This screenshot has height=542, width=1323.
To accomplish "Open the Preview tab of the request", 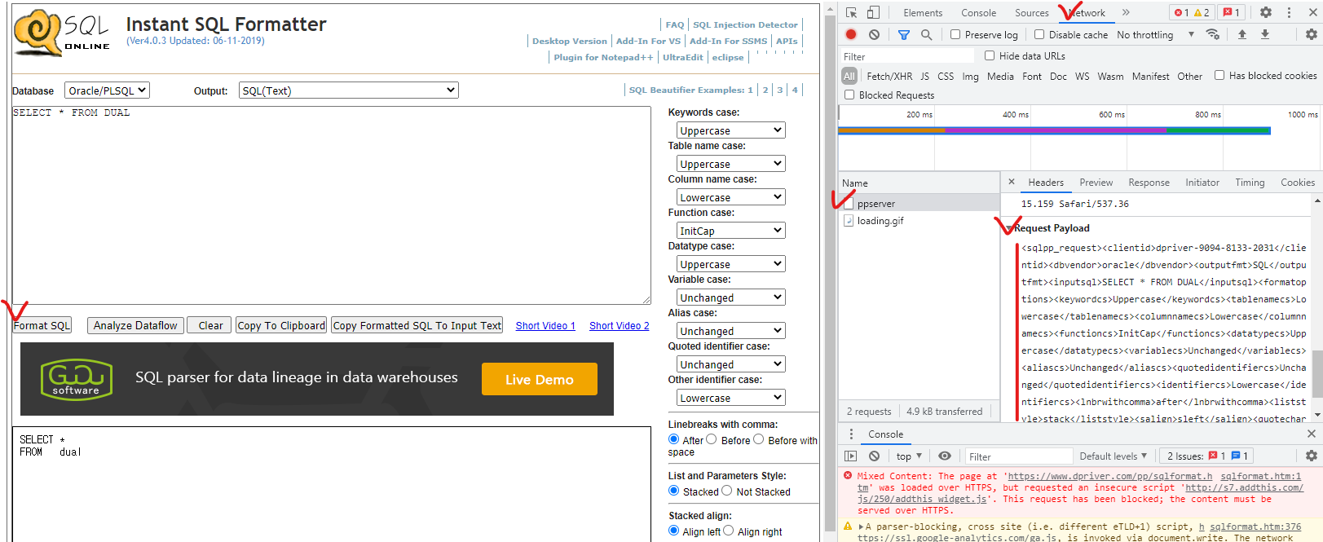I will point(1096,183).
